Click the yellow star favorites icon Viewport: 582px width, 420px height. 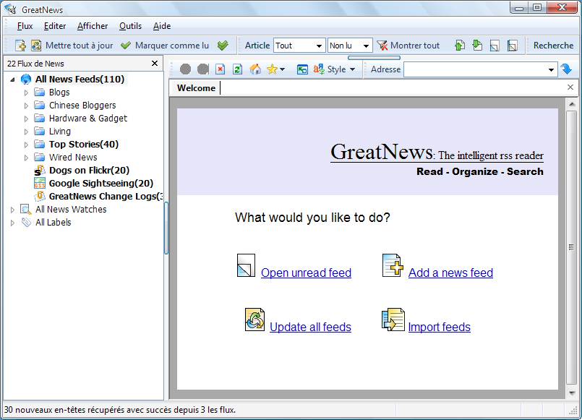point(272,69)
